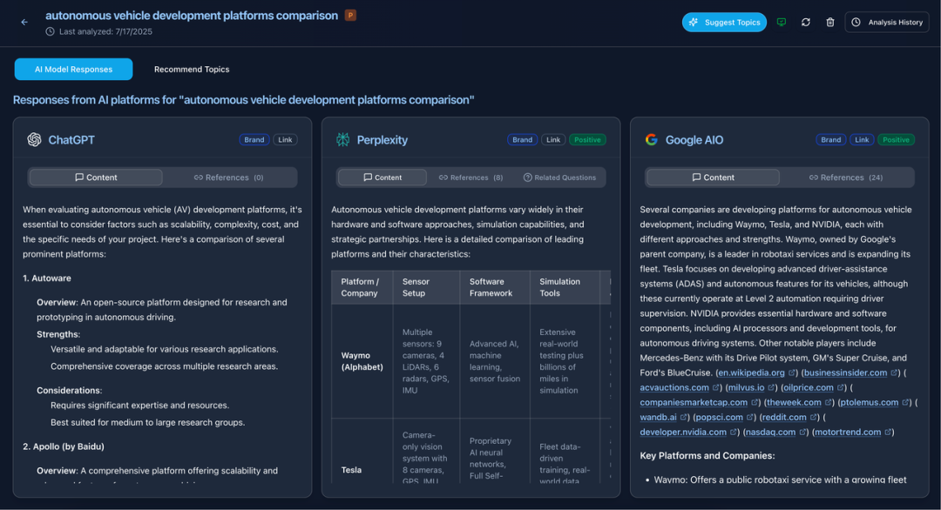The width and height of the screenshot is (941, 510).
Task: Open the popsci.com link
Action: 720,417
